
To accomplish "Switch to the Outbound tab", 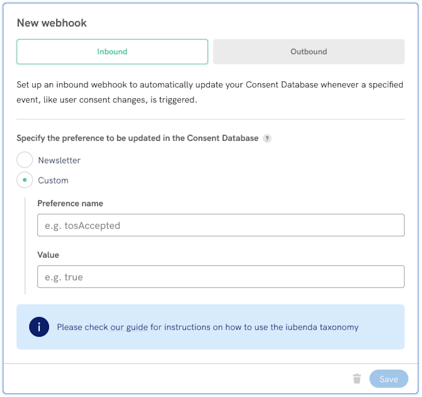I will (x=309, y=52).
